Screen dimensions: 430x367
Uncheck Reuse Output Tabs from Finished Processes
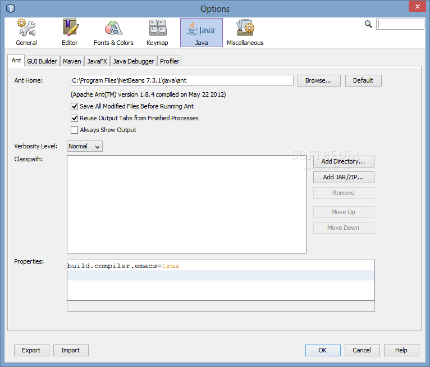pyautogui.click(x=74, y=118)
